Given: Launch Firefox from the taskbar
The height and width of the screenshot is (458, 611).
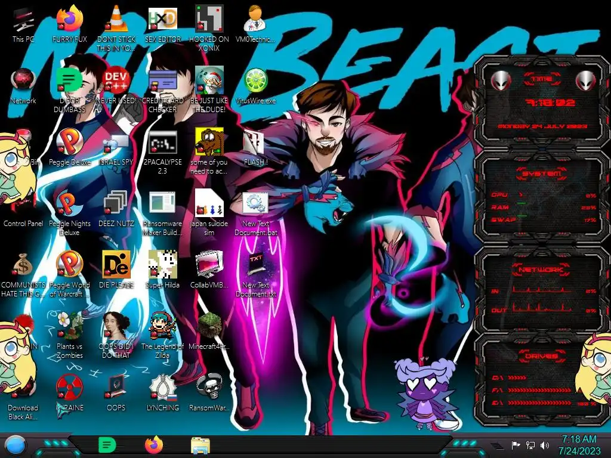Looking at the screenshot, I should point(154,445).
